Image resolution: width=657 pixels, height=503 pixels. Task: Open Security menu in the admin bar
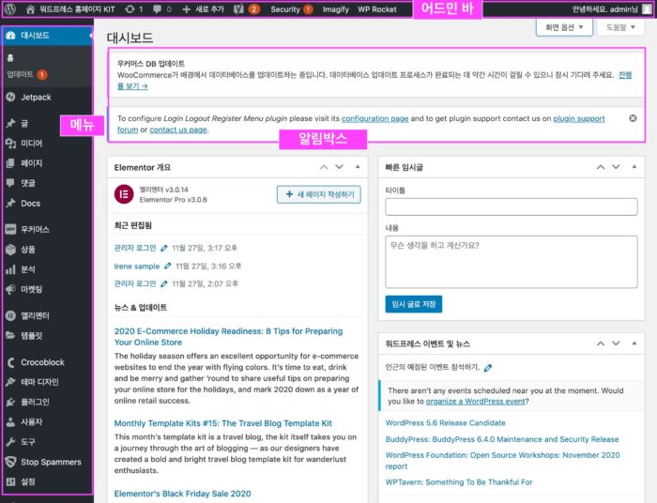tap(285, 8)
